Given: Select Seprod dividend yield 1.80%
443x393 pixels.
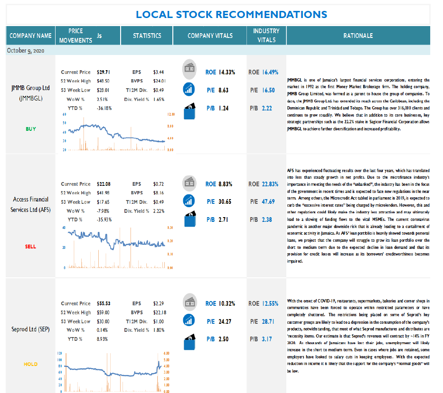Looking at the screenshot, I should tap(159, 330).
